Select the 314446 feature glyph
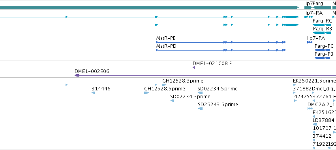 tap(93, 93)
